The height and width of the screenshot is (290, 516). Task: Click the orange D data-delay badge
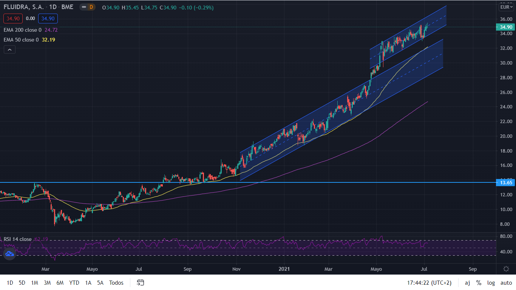[x=91, y=8]
